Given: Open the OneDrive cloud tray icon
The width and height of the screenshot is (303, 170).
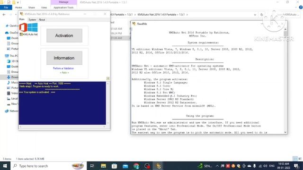Looking at the screenshot, I should click(250, 166).
